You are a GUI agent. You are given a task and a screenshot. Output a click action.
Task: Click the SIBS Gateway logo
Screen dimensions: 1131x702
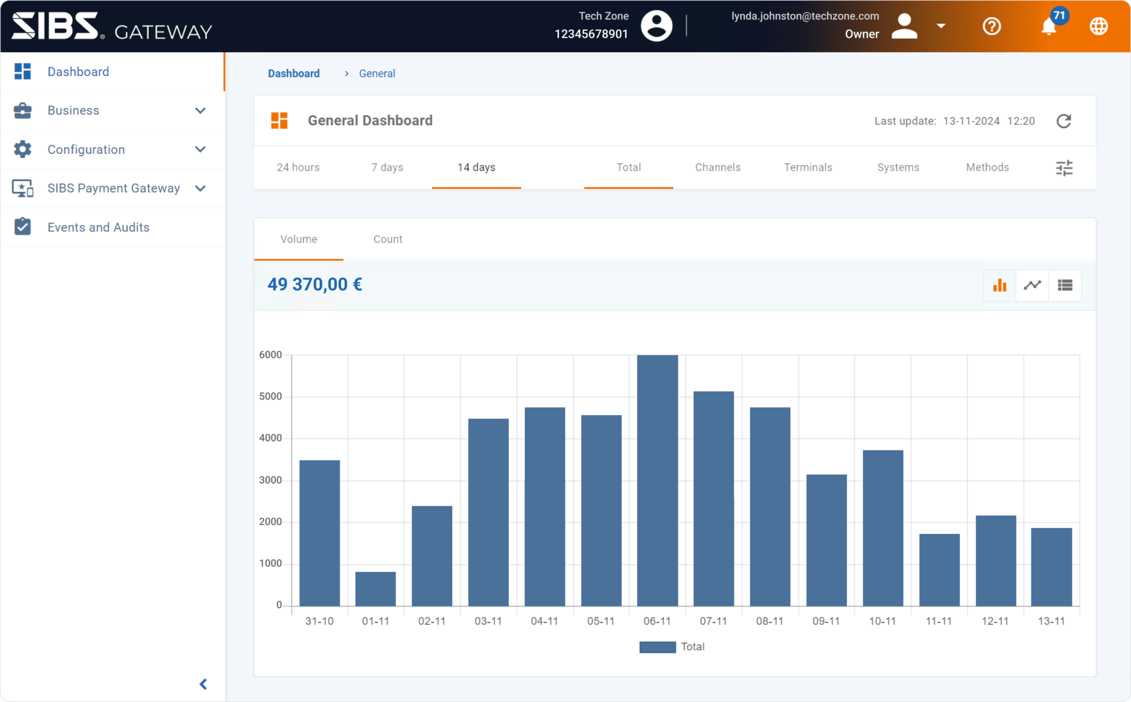tap(110, 26)
